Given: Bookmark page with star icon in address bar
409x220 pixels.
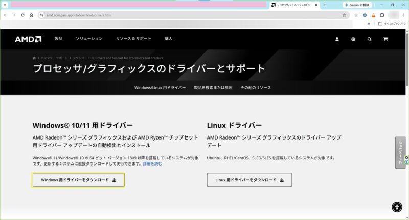Looking at the screenshot, I should coord(344,15).
